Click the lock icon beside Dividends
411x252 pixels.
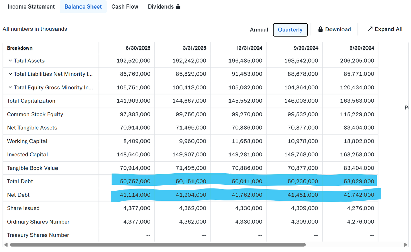pos(178,6)
